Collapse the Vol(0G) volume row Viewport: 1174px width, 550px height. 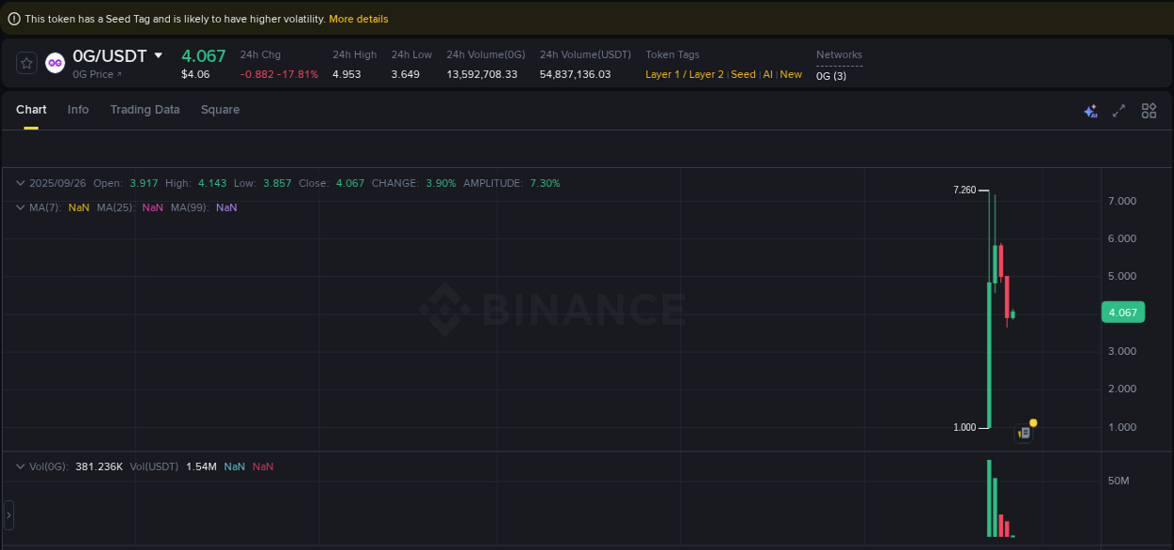tap(20, 466)
